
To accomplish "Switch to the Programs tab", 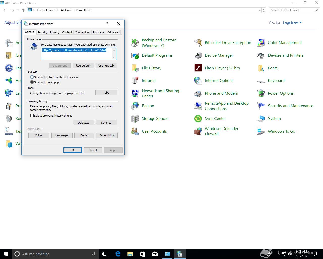I will pos(99,32).
